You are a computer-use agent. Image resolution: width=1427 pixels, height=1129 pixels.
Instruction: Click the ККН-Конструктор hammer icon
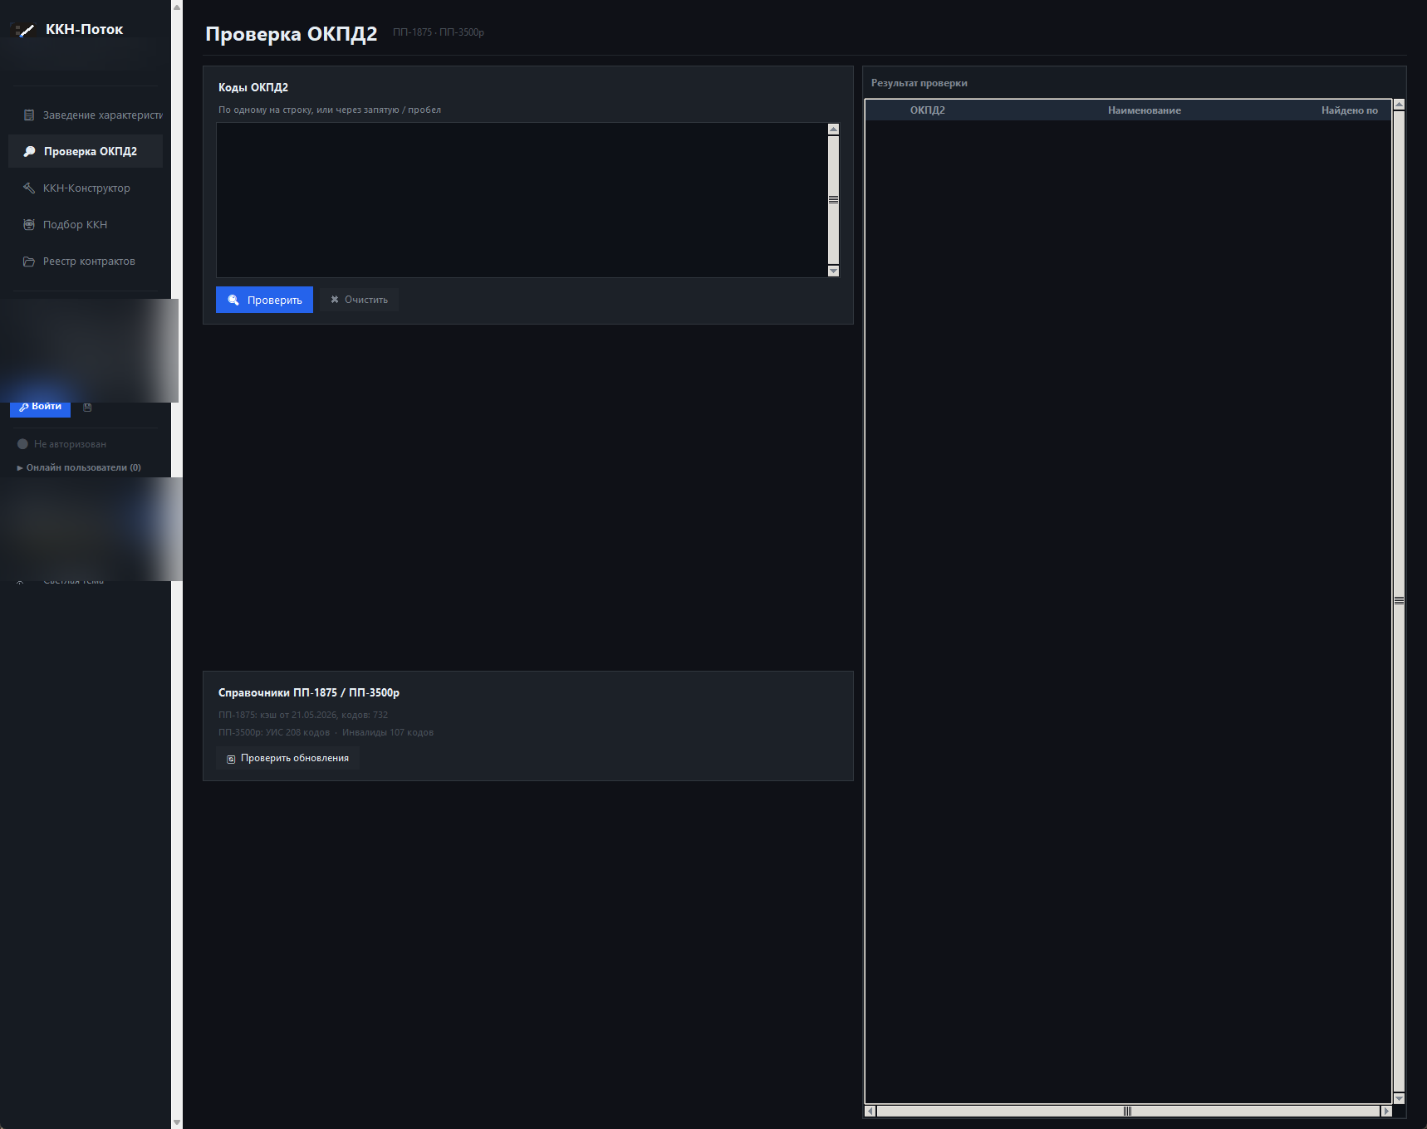[x=29, y=188]
